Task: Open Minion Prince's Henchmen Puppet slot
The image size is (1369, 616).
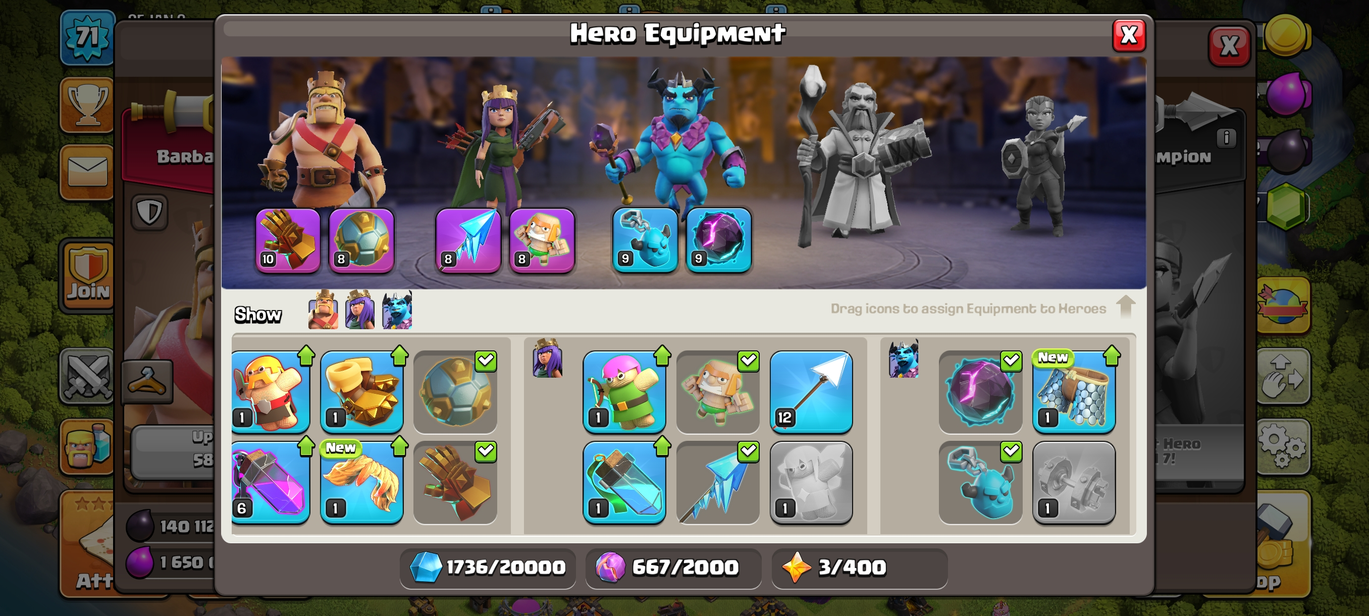Action: click(x=645, y=240)
